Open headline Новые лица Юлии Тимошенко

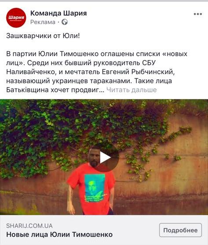tap(59, 234)
